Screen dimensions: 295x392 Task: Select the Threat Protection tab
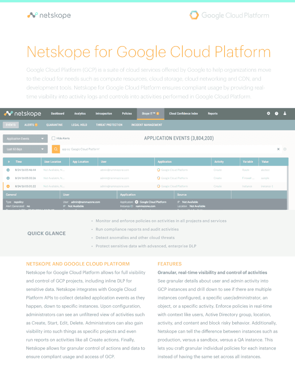[x=109, y=125]
